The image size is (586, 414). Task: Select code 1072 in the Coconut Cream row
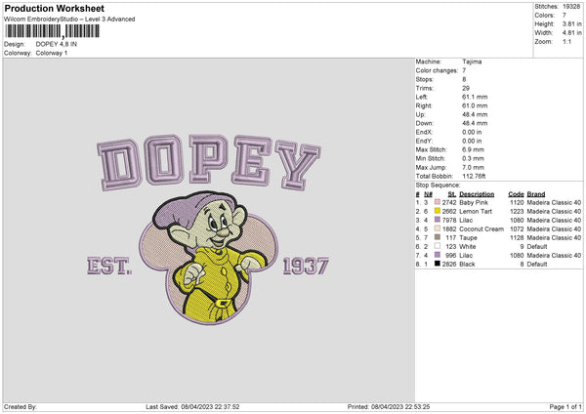(x=517, y=229)
